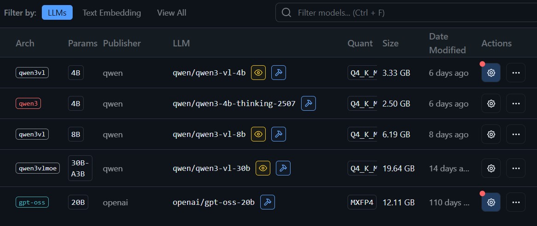
Task: Click vision eye icon for qwen3-vl-8b
Action: 258,134
